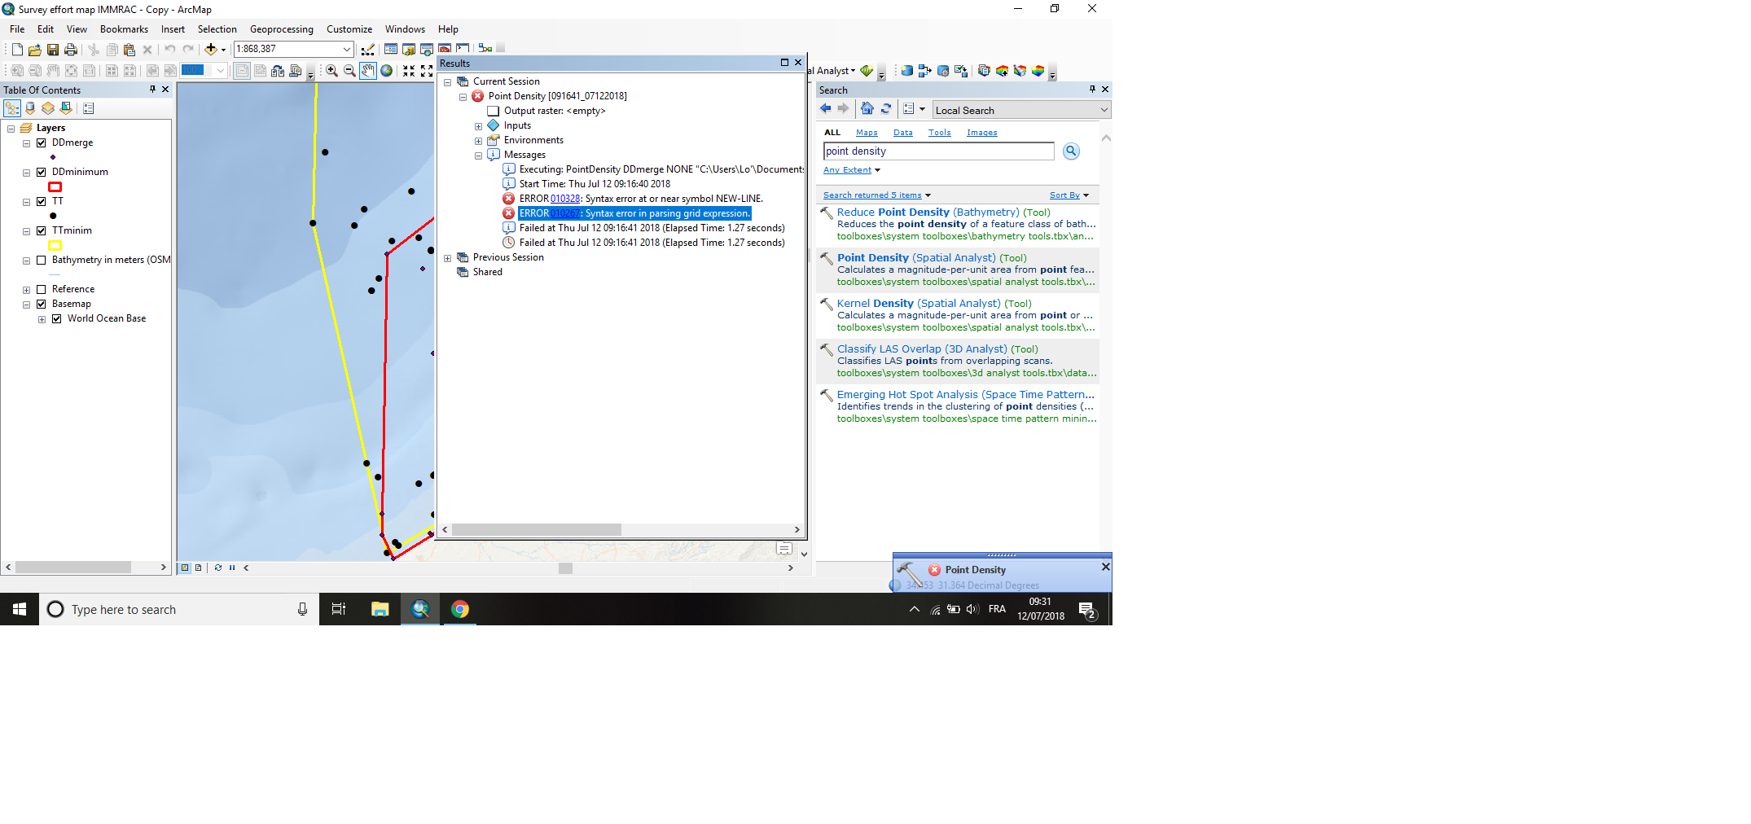Open Chrome from the taskbar

pos(460,609)
